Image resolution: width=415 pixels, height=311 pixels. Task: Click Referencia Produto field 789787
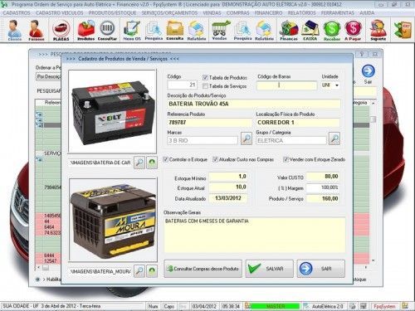[x=209, y=123]
